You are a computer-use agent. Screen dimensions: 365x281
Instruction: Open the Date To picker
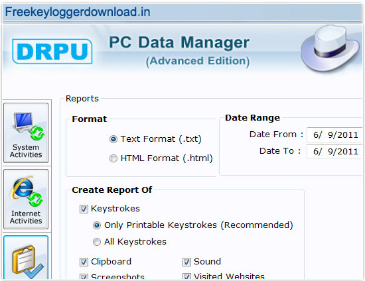pyautogui.click(x=334, y=152)
